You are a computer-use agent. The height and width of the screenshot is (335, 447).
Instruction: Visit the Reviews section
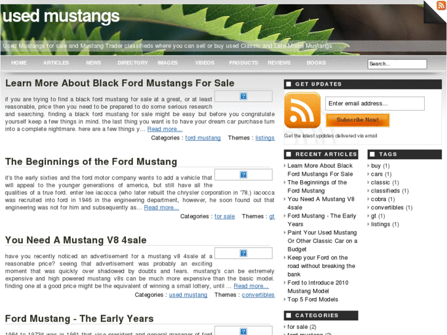coord(279,63)
